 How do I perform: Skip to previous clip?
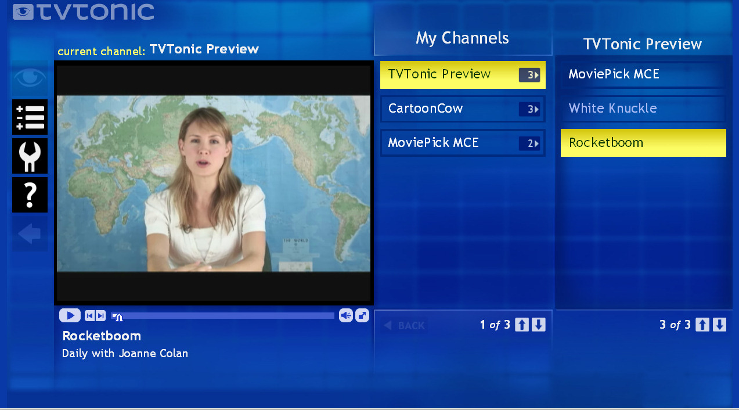(x=89, y=315)
